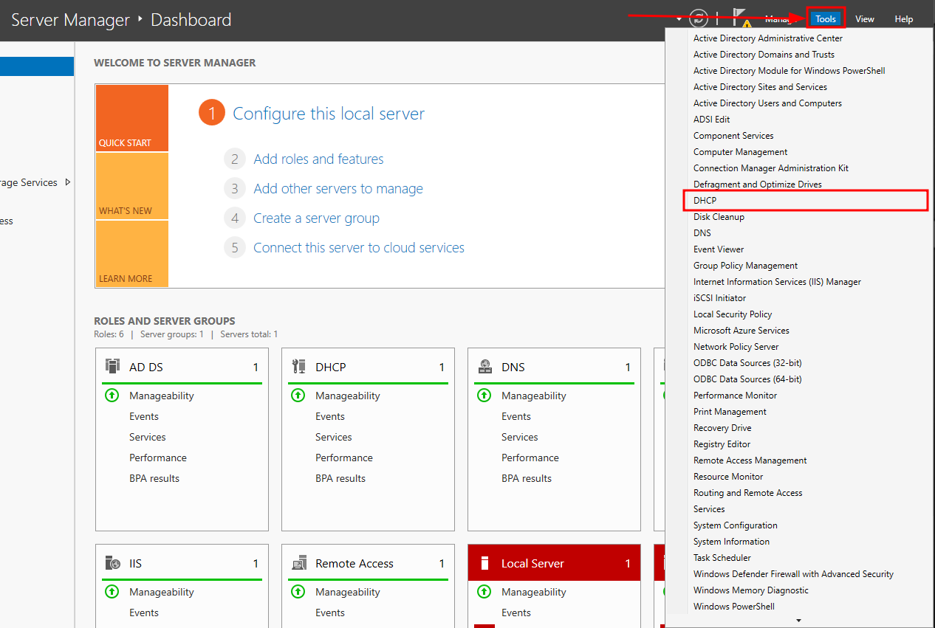Click Services under DHCP tile
This screenshot has height=628, width=935.
point(334,437)
